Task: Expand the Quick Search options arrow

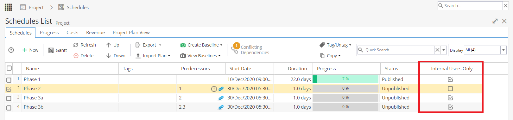Action: (444, 50)
